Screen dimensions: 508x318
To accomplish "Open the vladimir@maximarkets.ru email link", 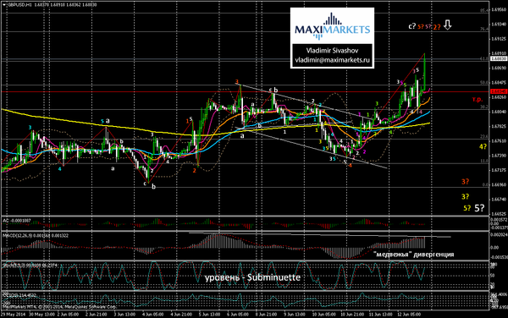I will coord(332,60).
